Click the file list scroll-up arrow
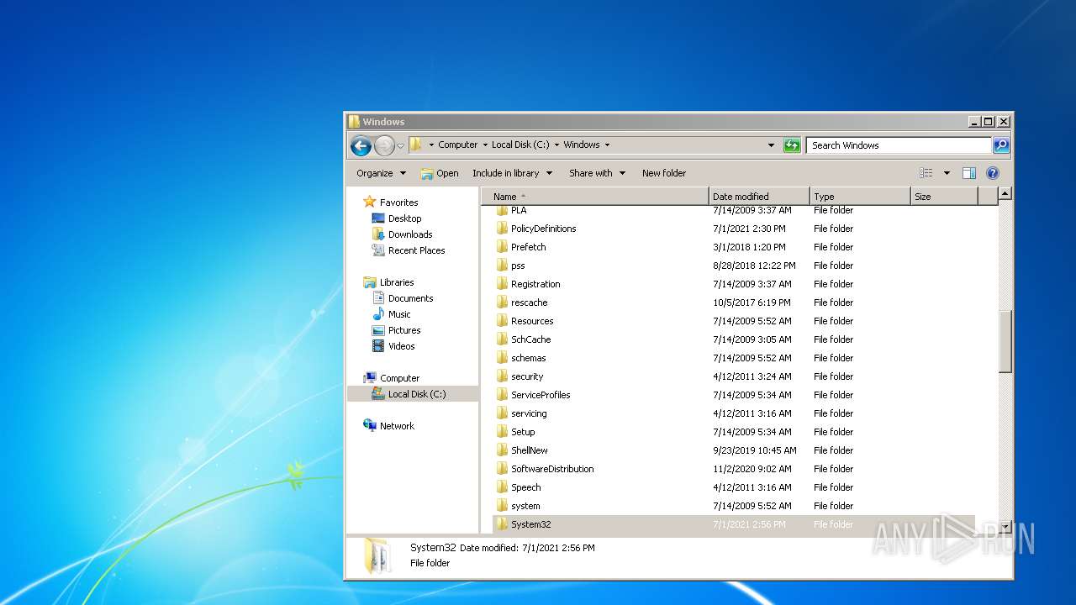Screen dimensions: 1076x605 coord(1005,194)
